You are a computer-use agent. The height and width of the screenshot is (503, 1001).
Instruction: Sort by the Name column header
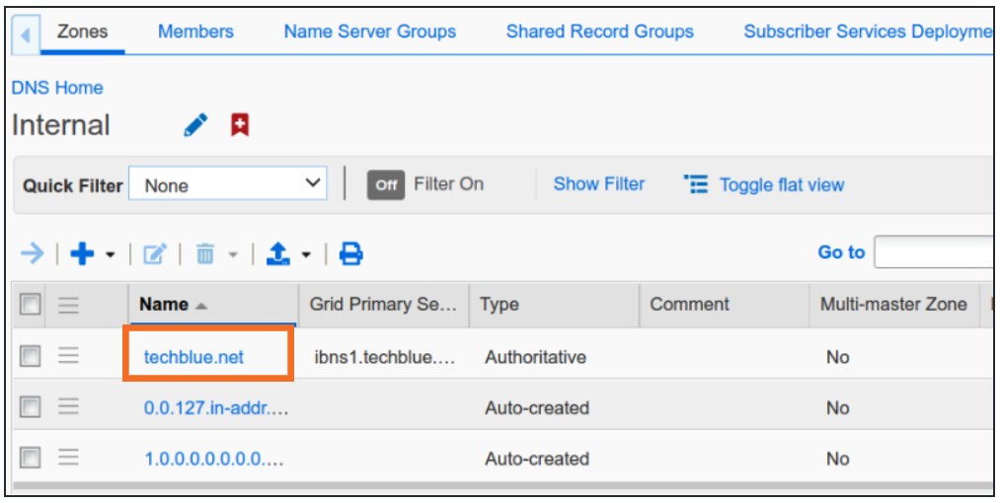[x=164, y=305]
